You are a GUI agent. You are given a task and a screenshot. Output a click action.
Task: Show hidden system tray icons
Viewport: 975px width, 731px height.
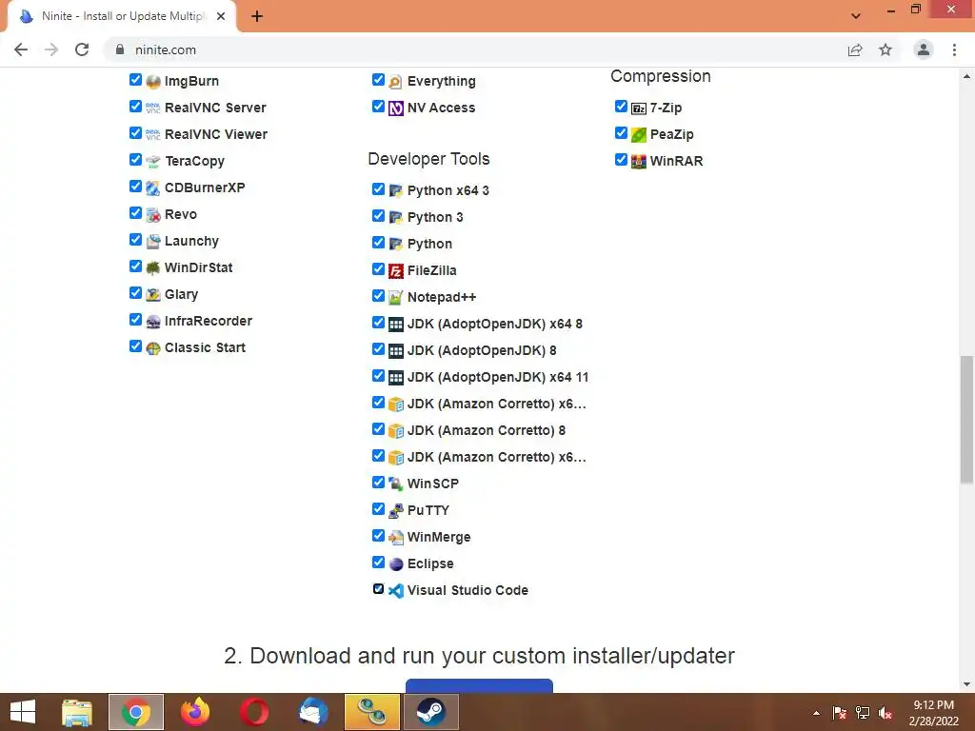click(816, 713)
